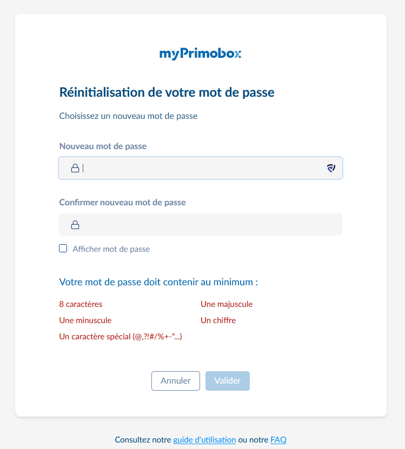Click the lock icon in the new password field
This screenshot has width=405, height=449.
coord(75,168)
